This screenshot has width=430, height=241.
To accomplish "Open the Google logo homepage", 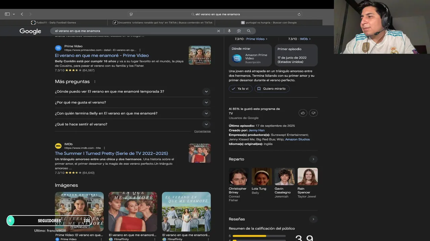I will click(30, 31).
